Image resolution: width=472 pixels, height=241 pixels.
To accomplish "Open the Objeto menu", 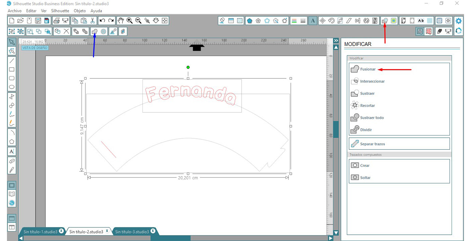I will tap(80, 11).
